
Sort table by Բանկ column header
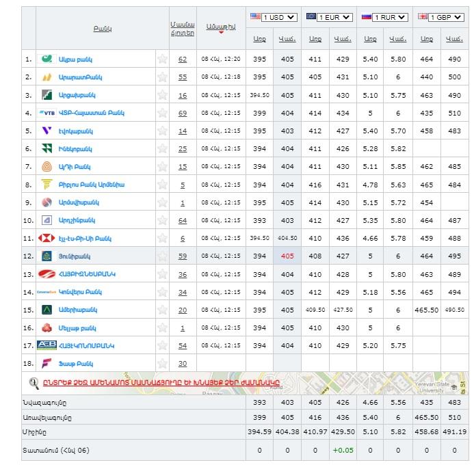[x=103, y=28]
